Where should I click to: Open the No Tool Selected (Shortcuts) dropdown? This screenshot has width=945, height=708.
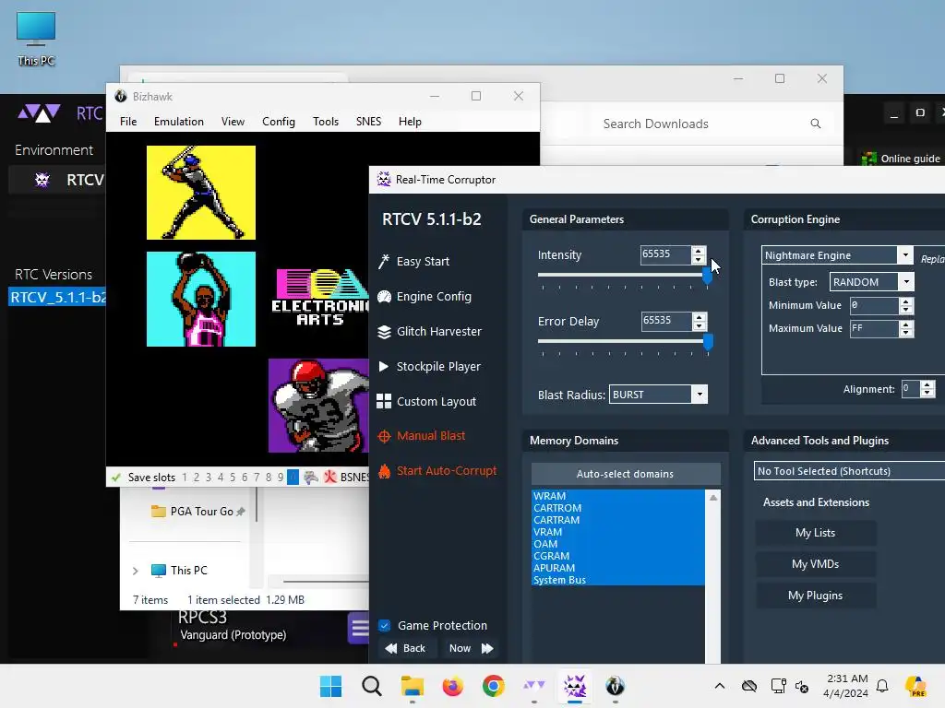click(x=849, y=471)
